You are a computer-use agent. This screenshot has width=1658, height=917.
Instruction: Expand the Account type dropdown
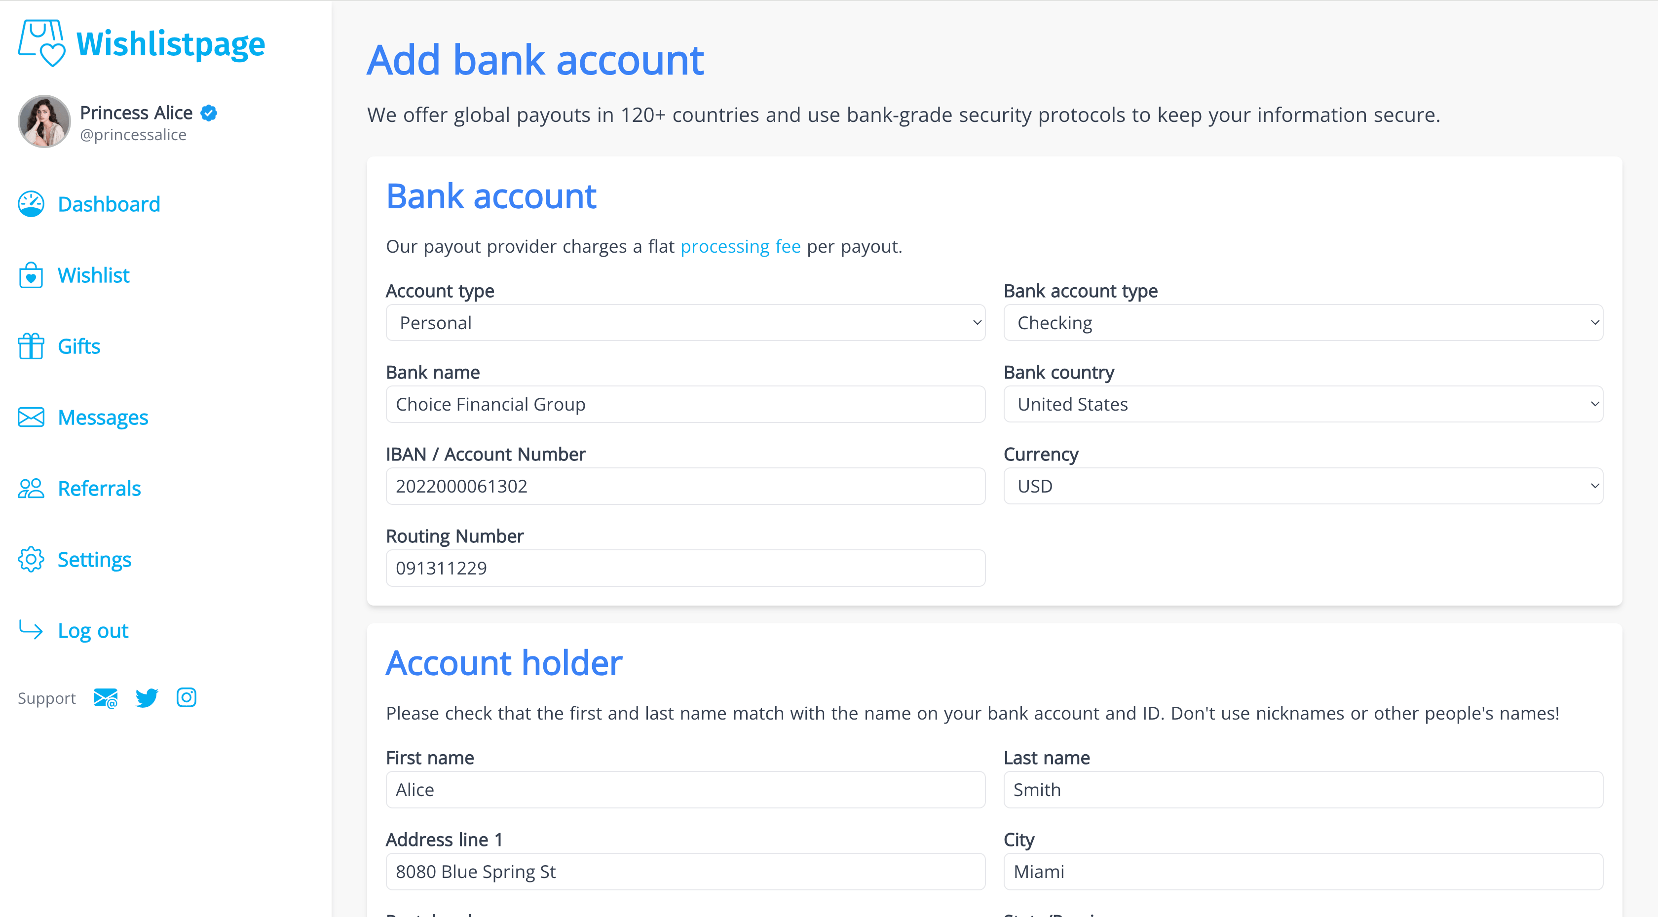pyautogui.click(x=685, y=323)
